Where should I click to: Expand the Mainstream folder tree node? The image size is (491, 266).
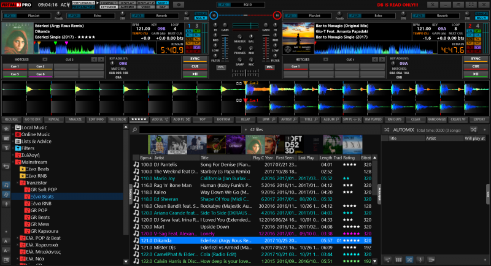pos(13,162)
